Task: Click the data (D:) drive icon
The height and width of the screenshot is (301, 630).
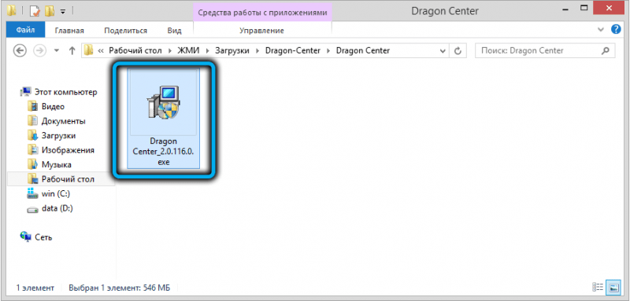Action: click(x=32, y=209)
